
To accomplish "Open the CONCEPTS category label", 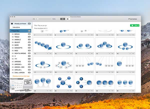I will click(x=18, y=48).
